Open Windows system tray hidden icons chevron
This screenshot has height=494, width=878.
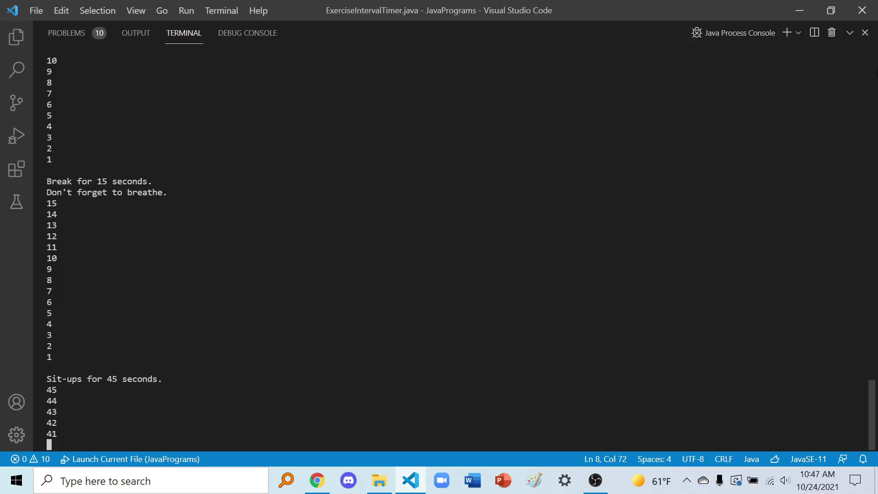(x=686, y=480)
